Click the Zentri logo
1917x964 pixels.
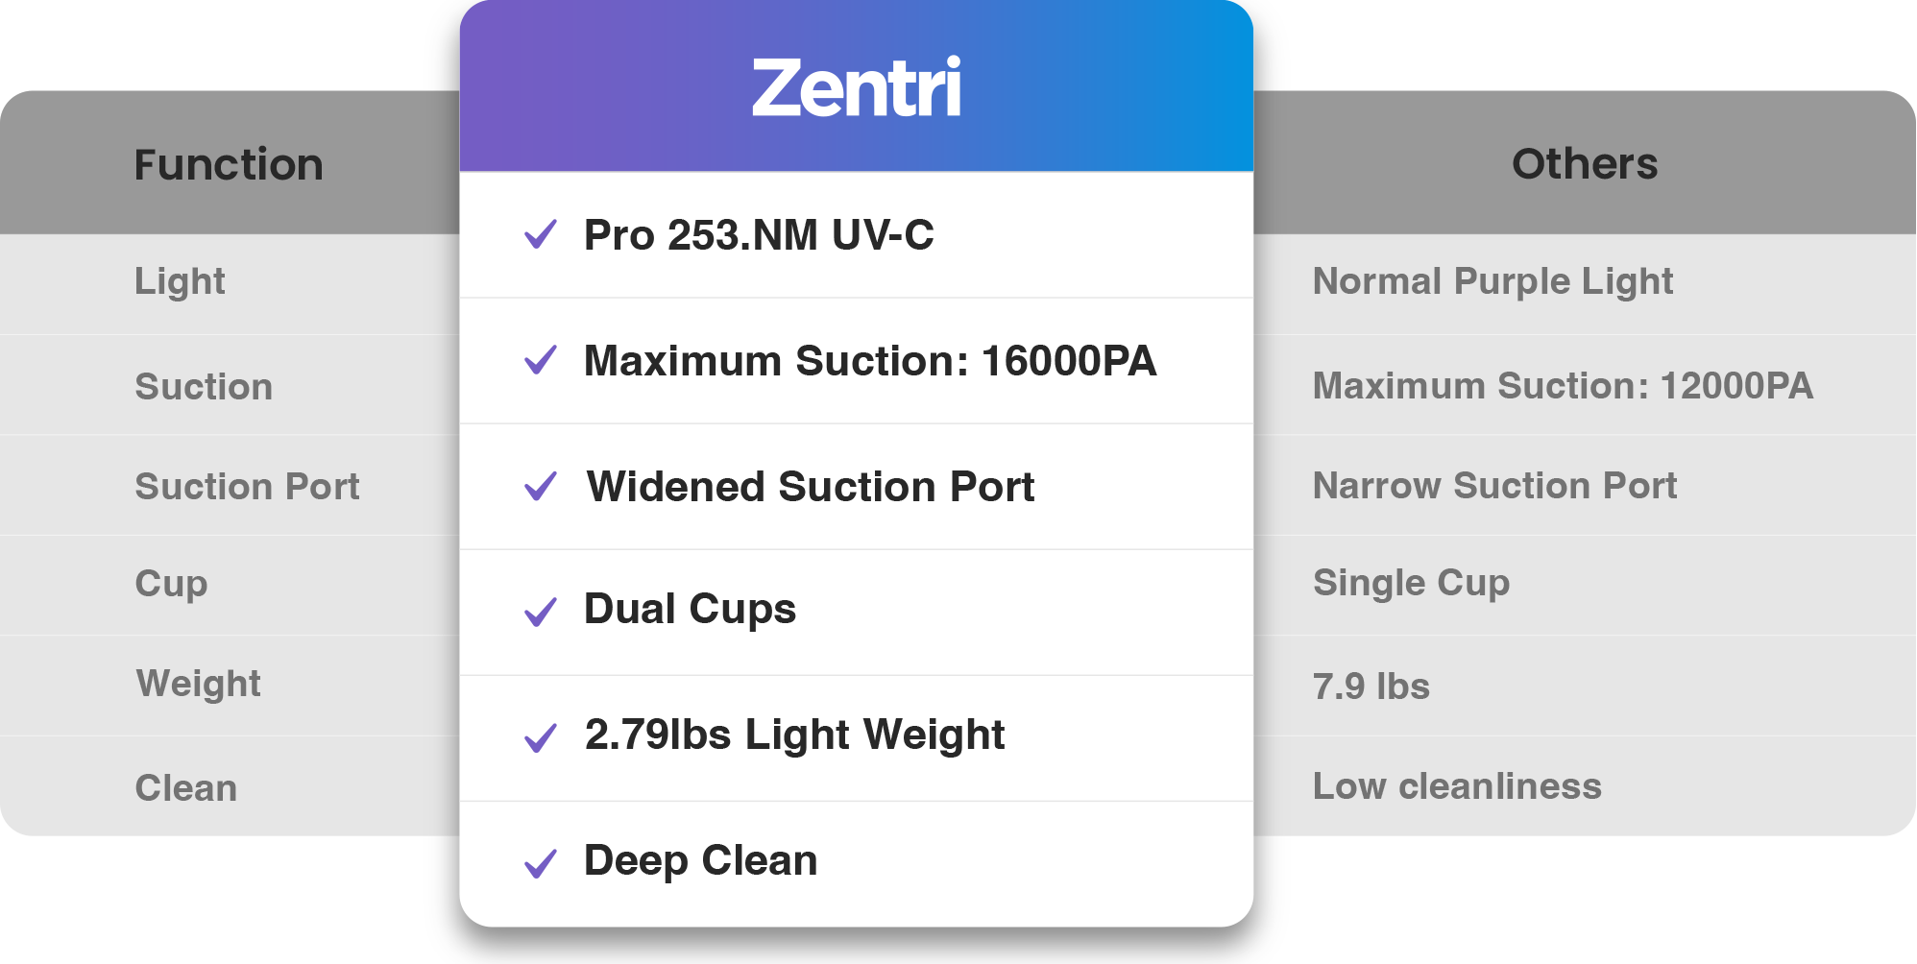[856, 87]
